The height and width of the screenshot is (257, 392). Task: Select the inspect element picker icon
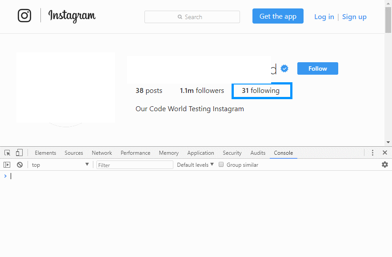pyautogui.click(x=7, y=153)
